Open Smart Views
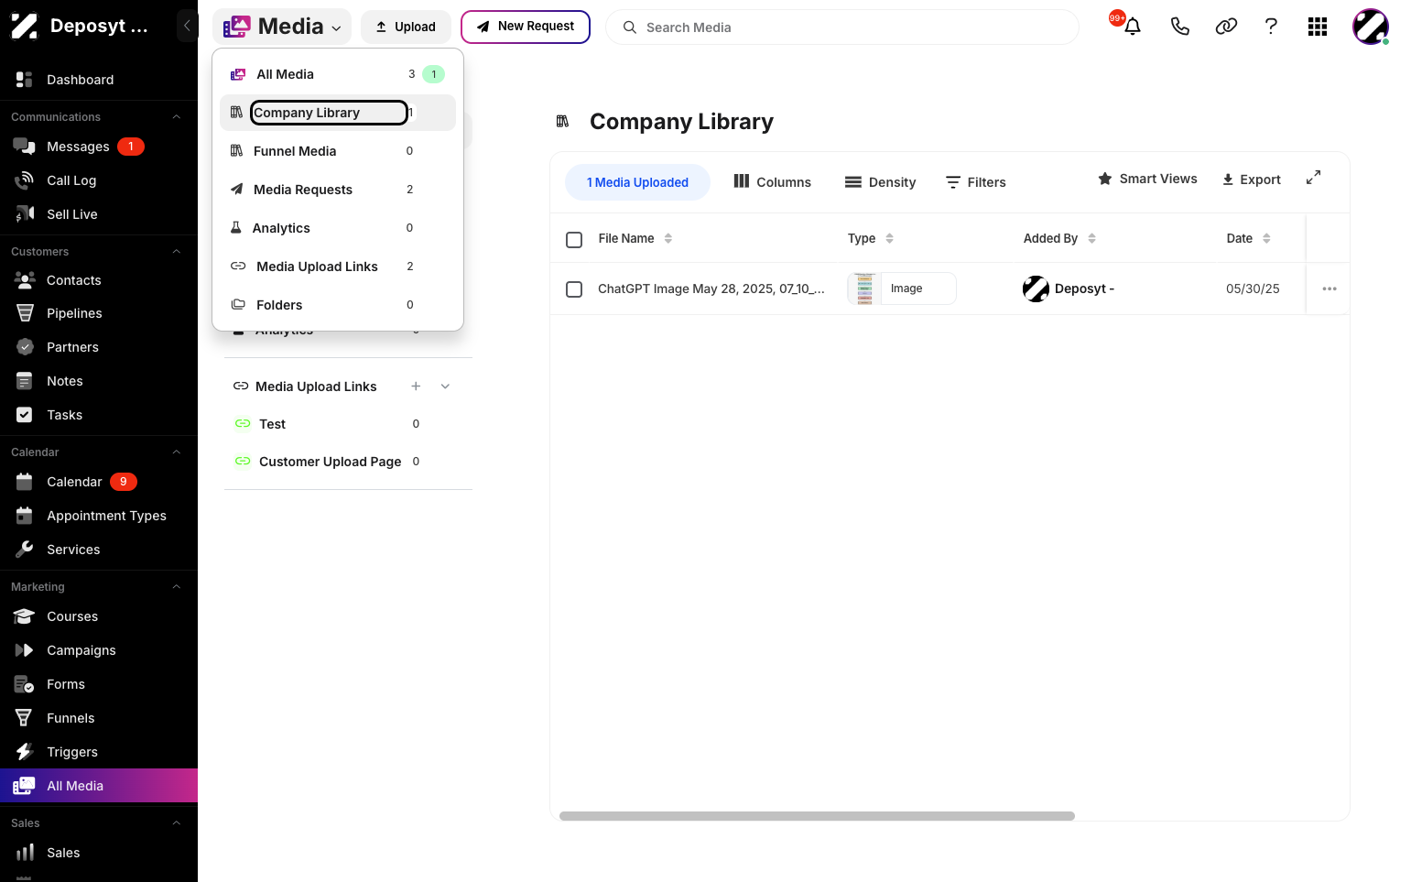Viewport: 1411px width, 882px height. 1147,179
